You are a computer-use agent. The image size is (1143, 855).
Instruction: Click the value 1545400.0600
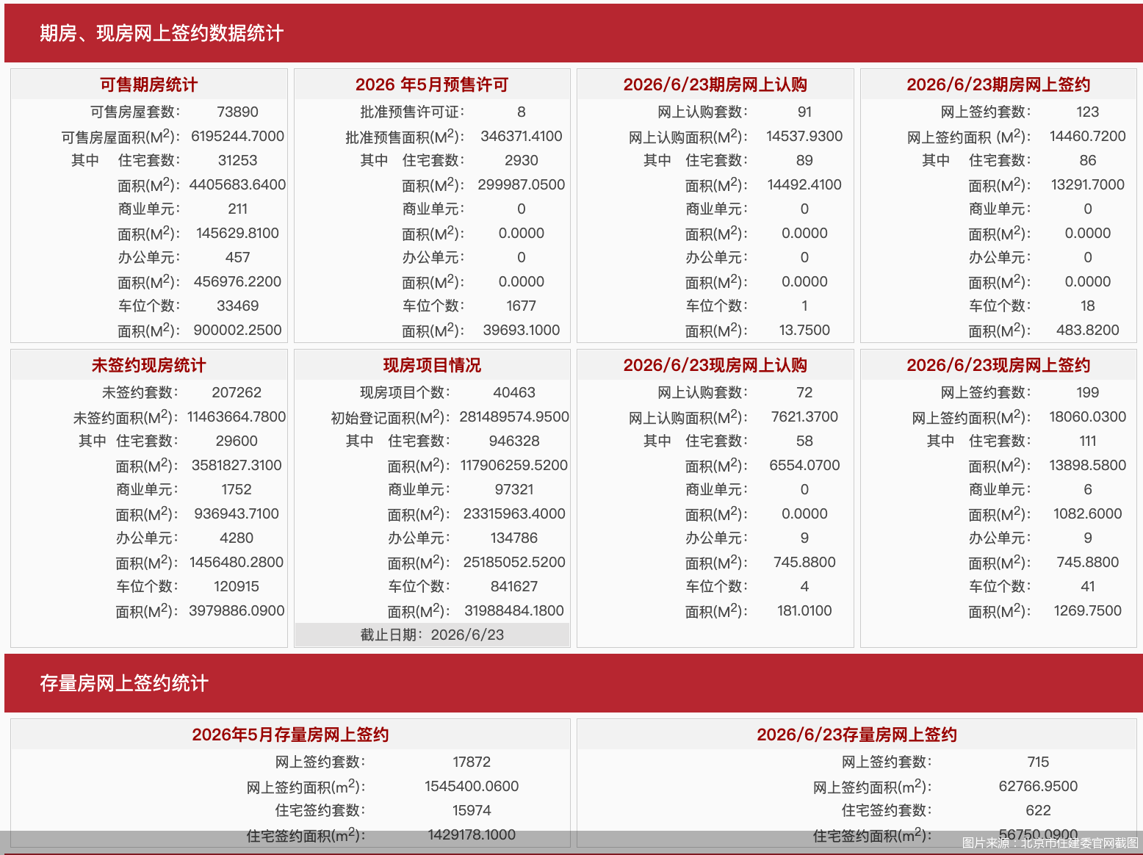point(472,786)
